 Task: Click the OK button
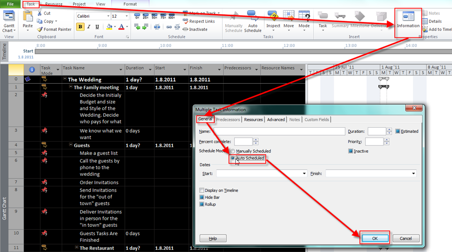coord(375,238)
